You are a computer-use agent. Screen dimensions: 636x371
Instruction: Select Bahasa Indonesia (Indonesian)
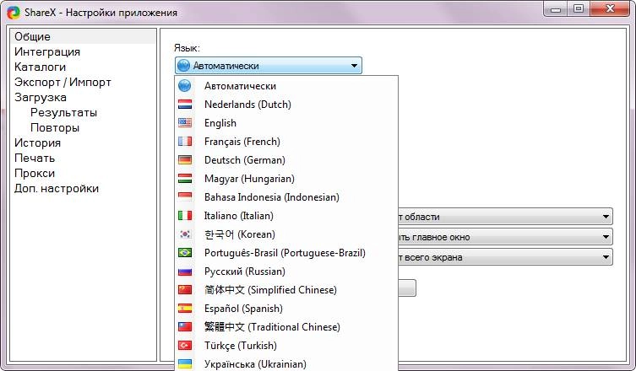(286, 197)
